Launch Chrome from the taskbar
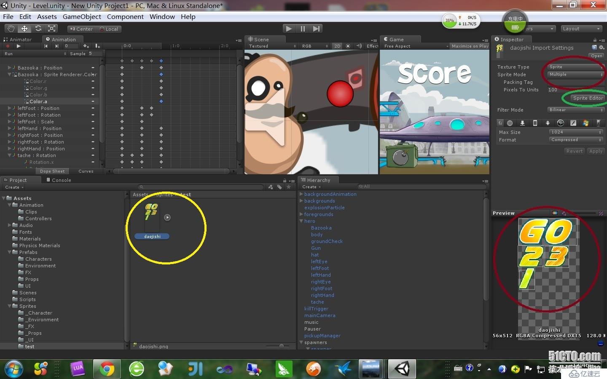This screenshot has height=379, width=607. coord(107,369)
